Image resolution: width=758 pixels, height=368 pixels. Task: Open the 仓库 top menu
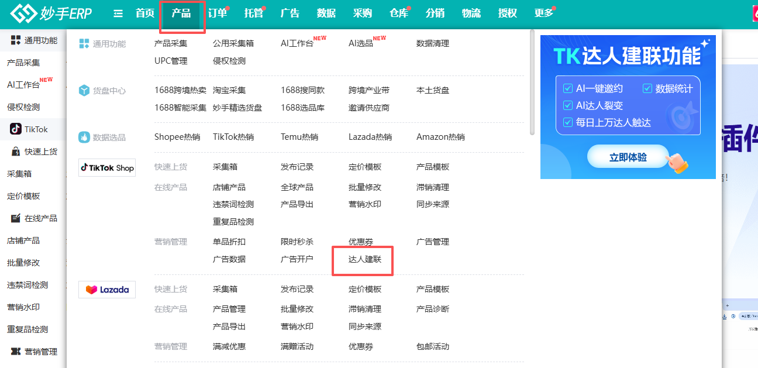tap(399, 13)
